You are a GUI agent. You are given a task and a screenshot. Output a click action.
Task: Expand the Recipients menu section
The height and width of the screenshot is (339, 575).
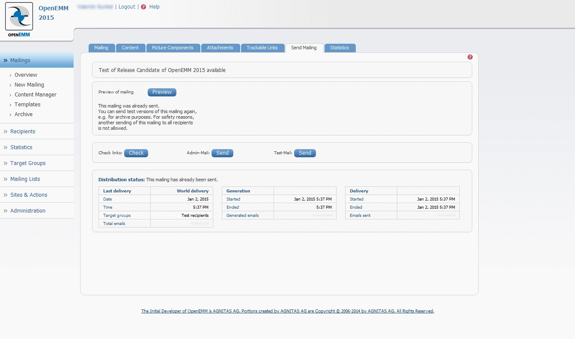[23, 132]
